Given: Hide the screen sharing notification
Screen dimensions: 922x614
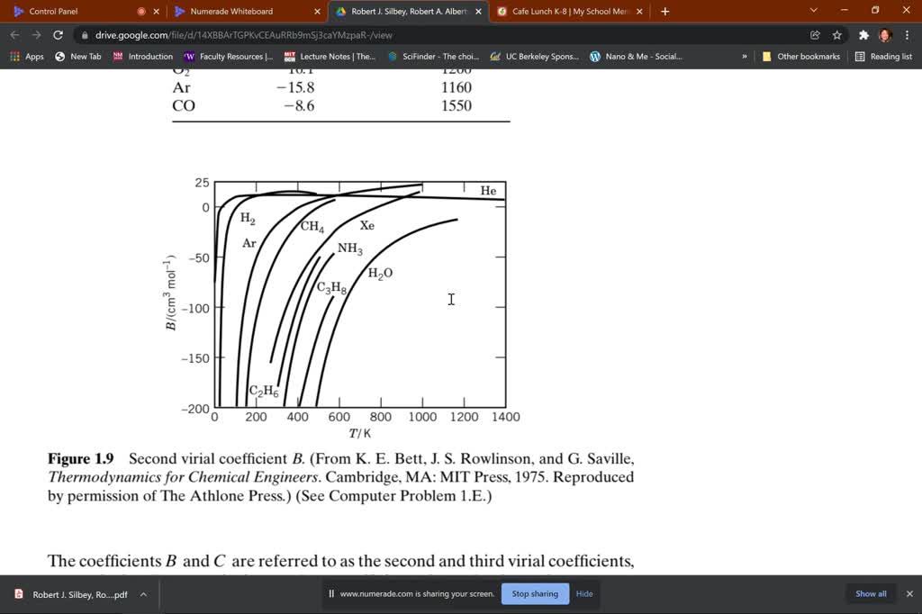Looking at the screenshot, I should [583, 593].
